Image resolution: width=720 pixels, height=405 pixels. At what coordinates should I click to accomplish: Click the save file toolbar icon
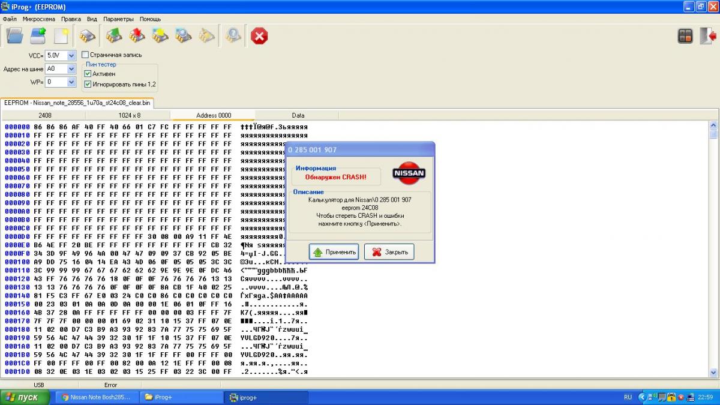tap(38, 36)
